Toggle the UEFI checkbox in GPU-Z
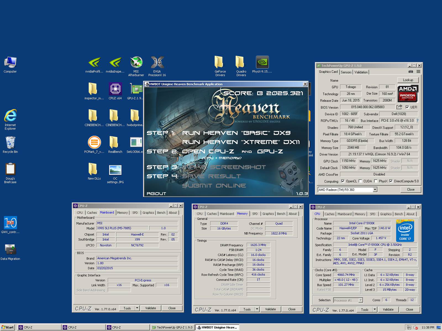The width and height of the screenshot is (442, 331). tap(407, 107)
